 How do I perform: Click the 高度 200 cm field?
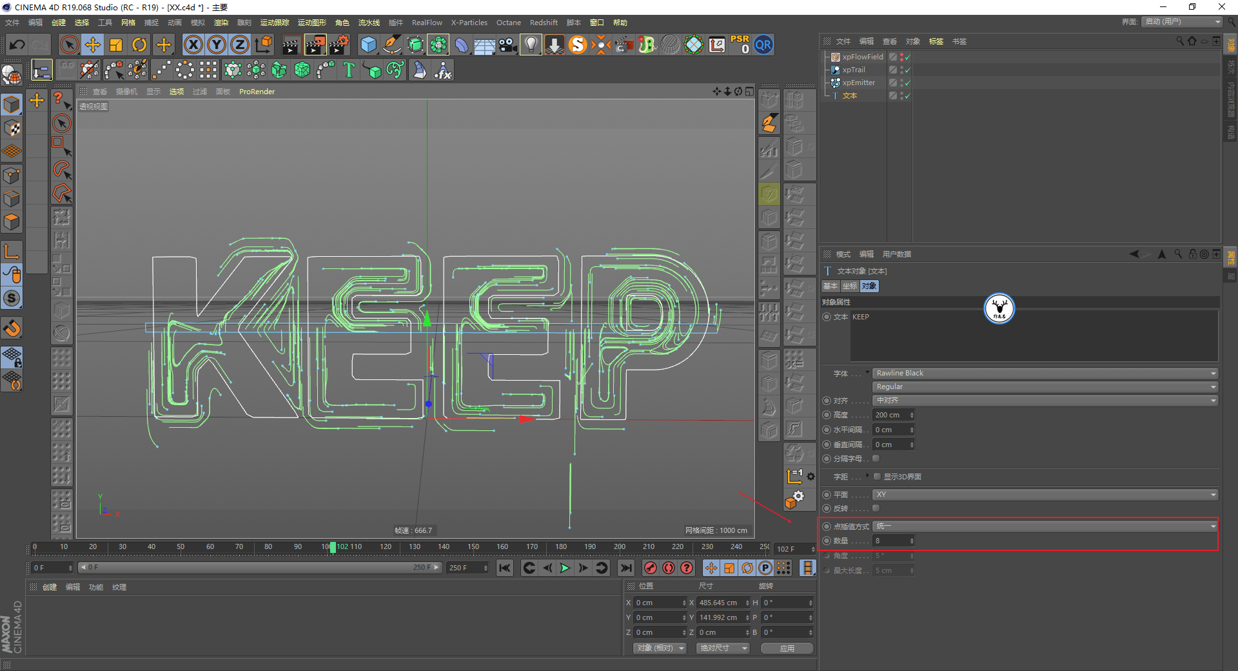click(894, 415)
